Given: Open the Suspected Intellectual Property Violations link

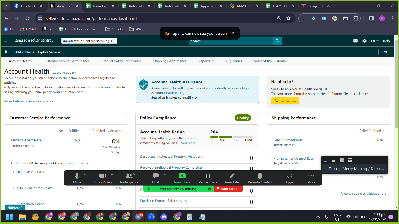Looking at the screenshot, I should point(171,157).
